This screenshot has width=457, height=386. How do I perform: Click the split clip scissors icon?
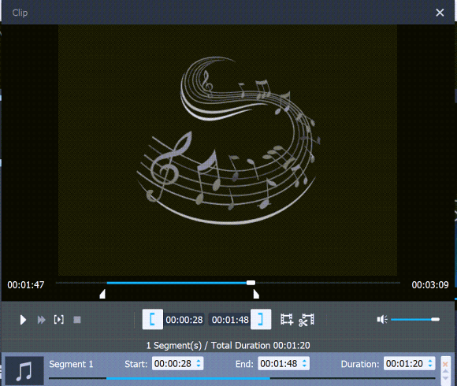tap(307, 320)
